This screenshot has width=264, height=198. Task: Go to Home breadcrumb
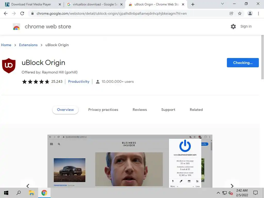point(6,45)
